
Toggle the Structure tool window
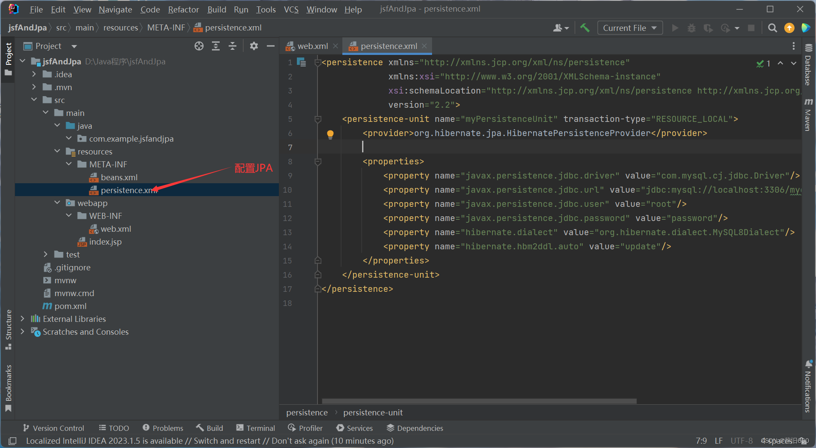(x=9, y=327)
